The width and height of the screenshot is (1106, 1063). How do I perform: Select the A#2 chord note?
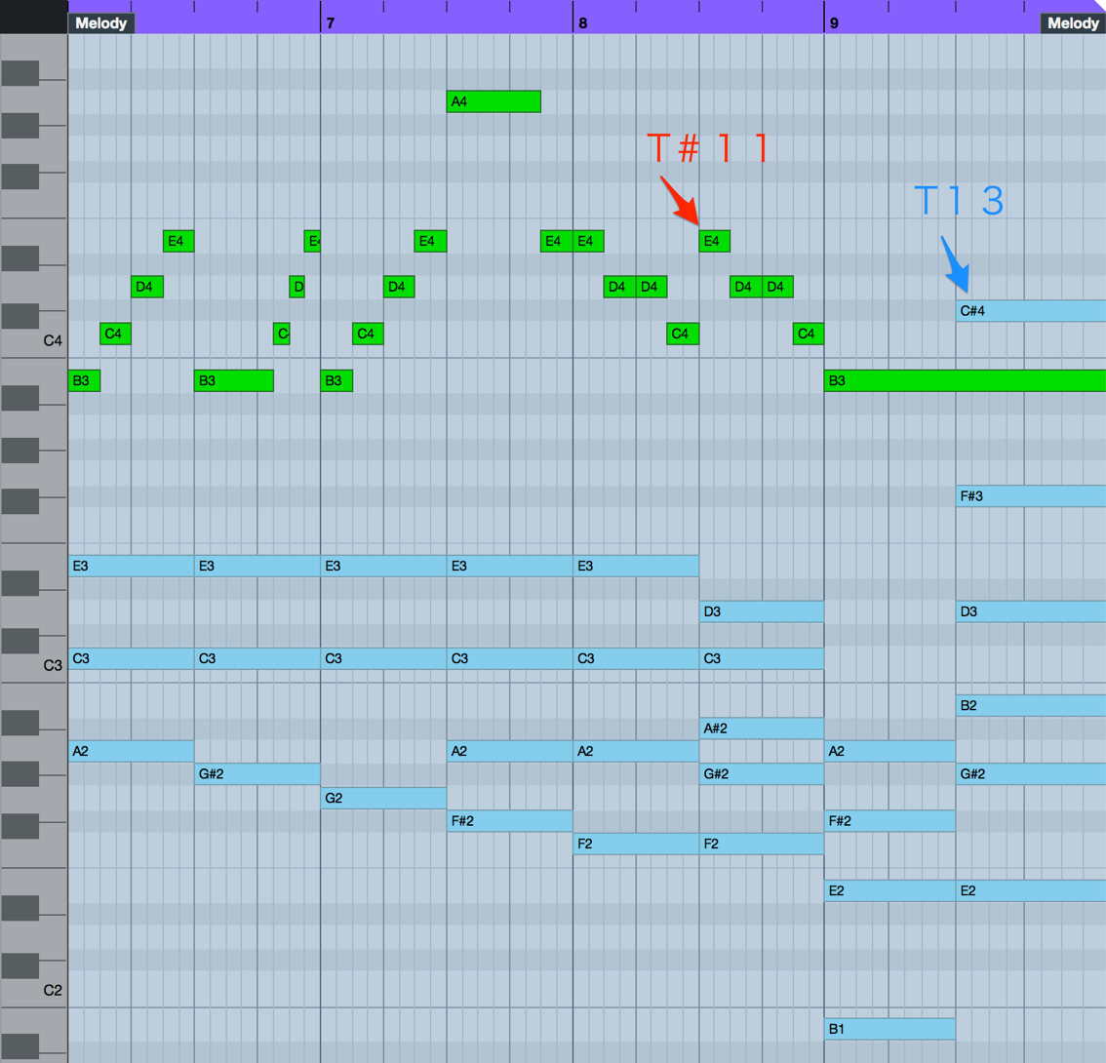point(761,728)
